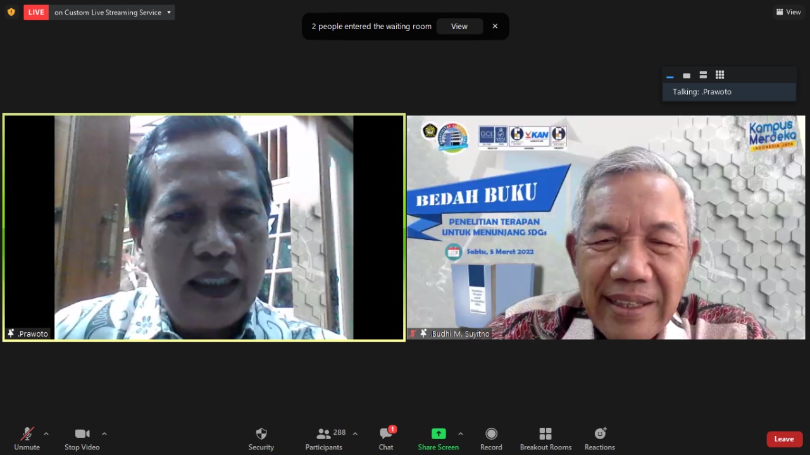View the waiting room attendees
The height and width of the screenshot is (455, 810).
click(x=459, y=26)
